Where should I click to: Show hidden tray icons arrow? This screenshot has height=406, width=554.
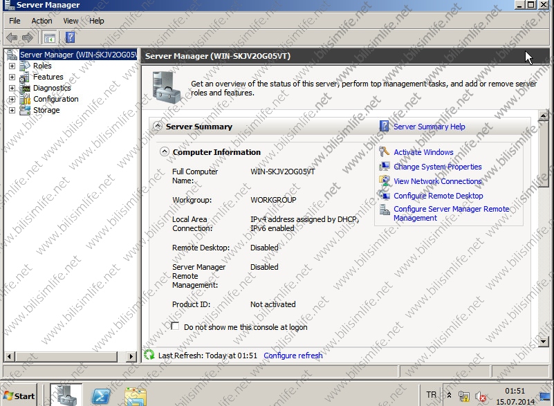(449, 395)
